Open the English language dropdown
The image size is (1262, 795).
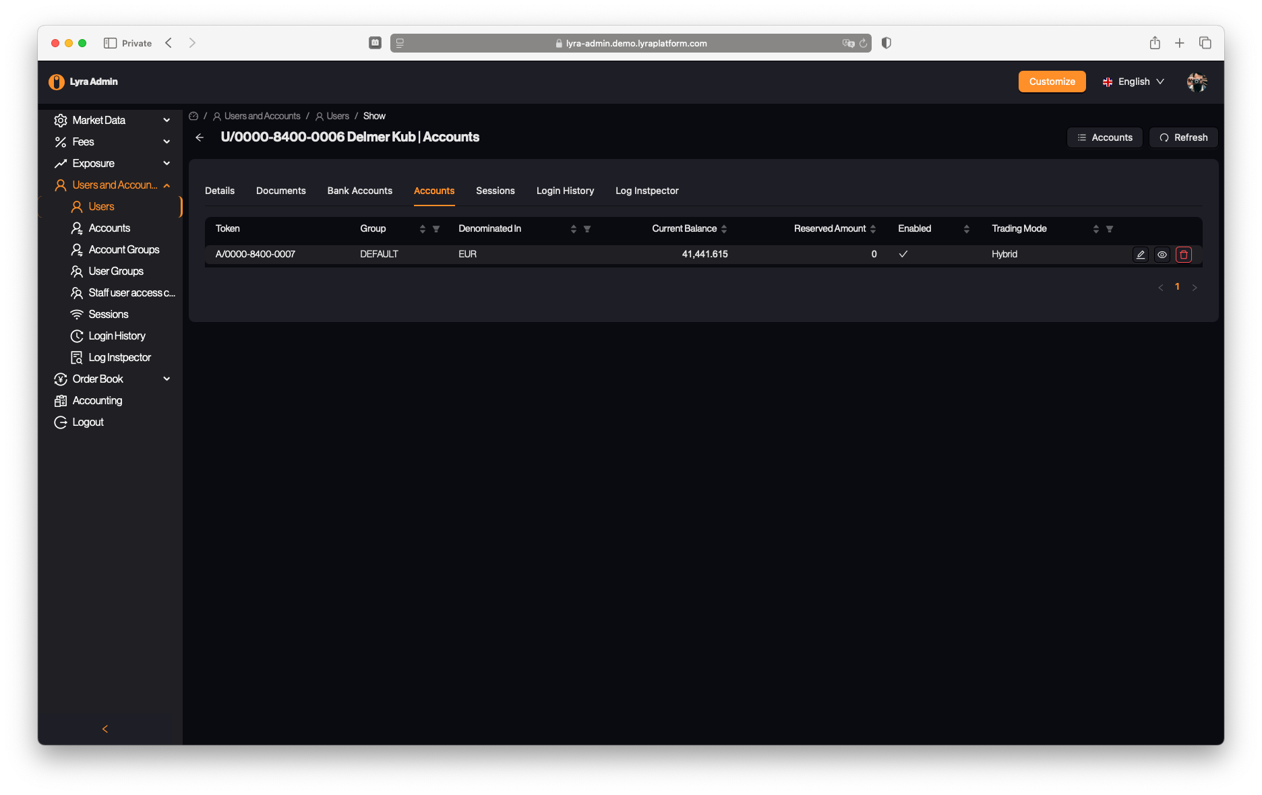[x=1133, y=82]
